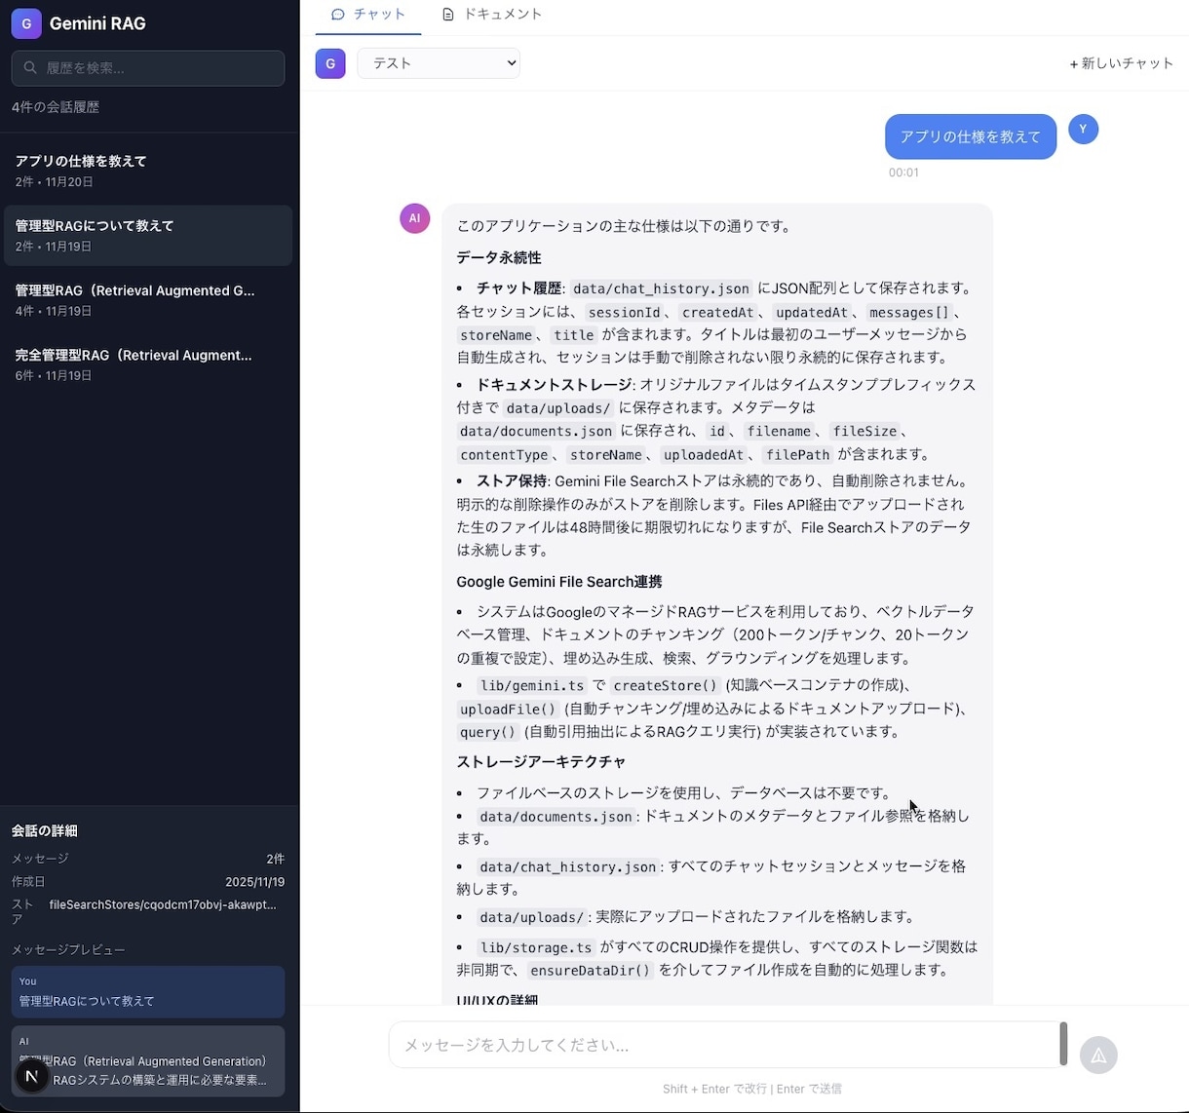
Task: Open the テスト store dropdown
Action: click(439, 63)
